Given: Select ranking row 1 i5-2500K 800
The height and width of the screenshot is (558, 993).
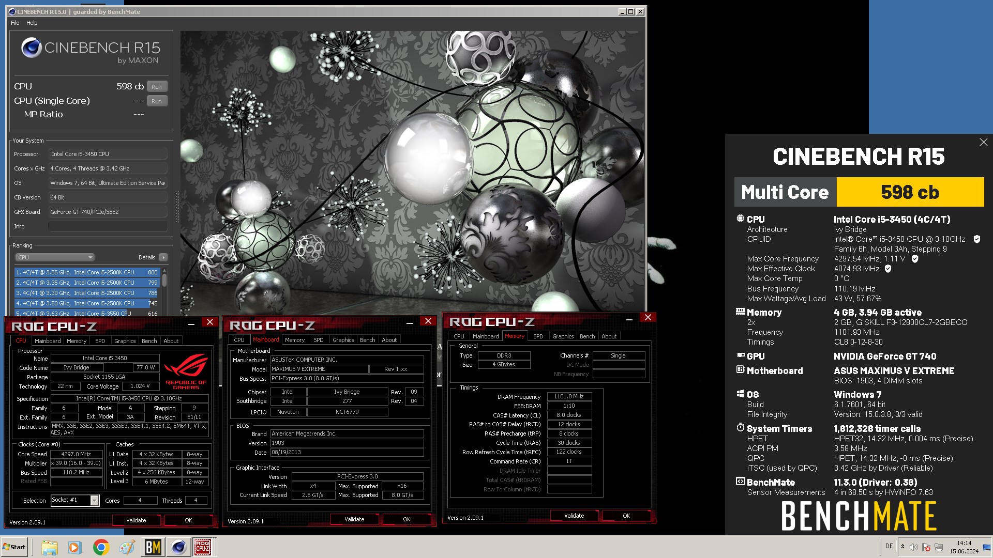Looking at the screenshot, I should point(86,272).
